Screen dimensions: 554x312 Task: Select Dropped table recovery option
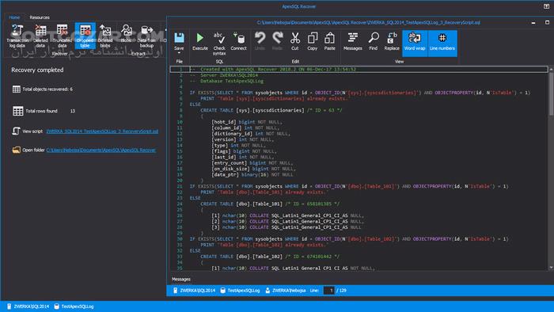pyautogui.click(x=85, y=36)
